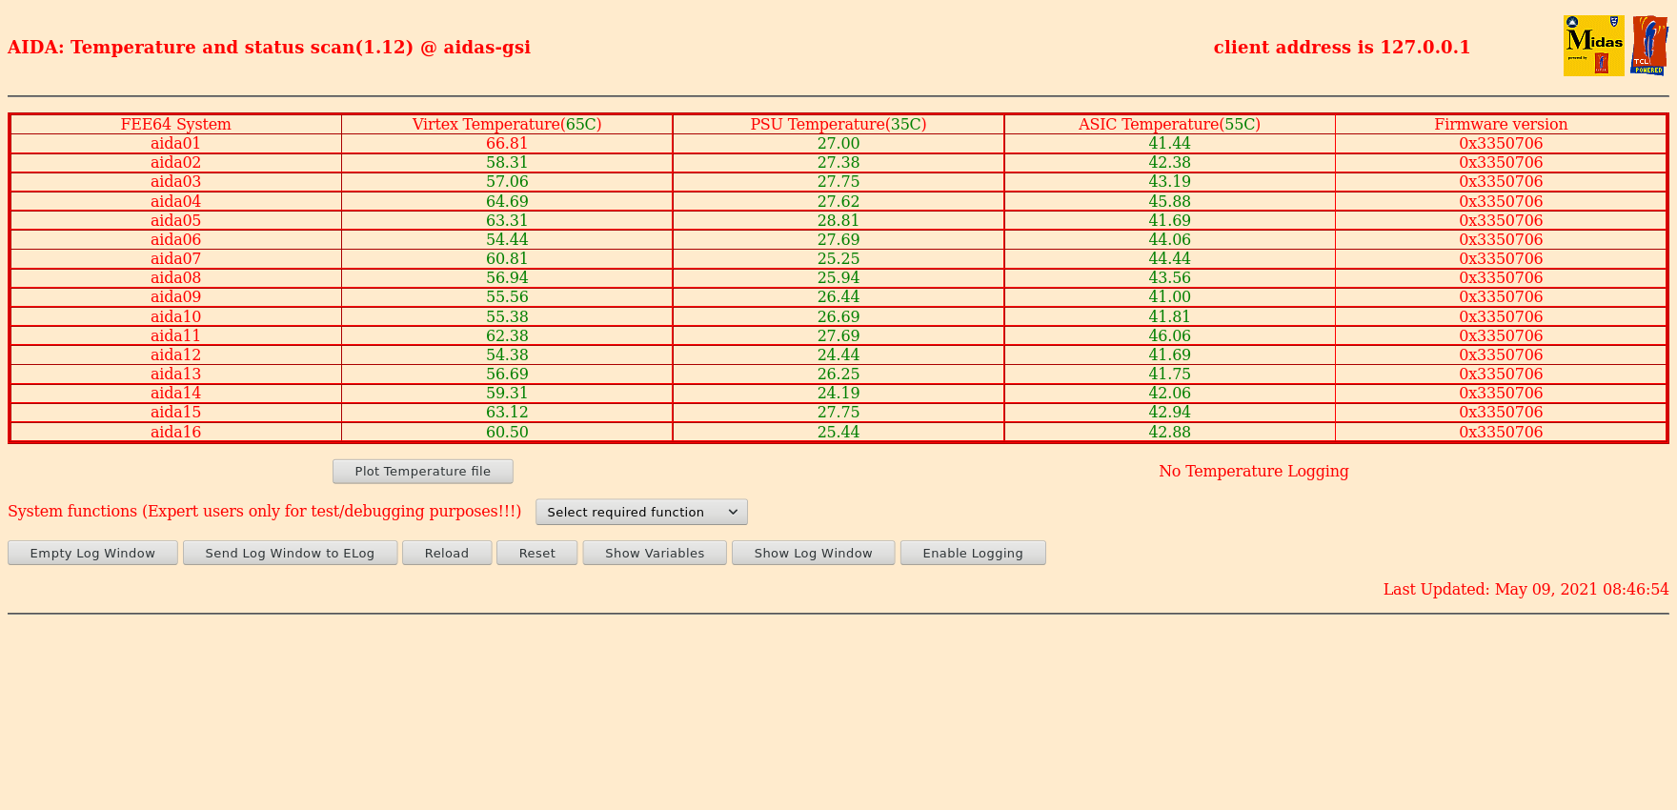The width and height of the screenshot is (1677, 810).
Task: Enable Logging button
Action: point(973,553)
